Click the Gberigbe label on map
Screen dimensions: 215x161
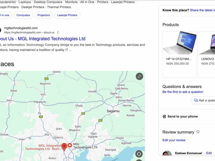[110, 150]
